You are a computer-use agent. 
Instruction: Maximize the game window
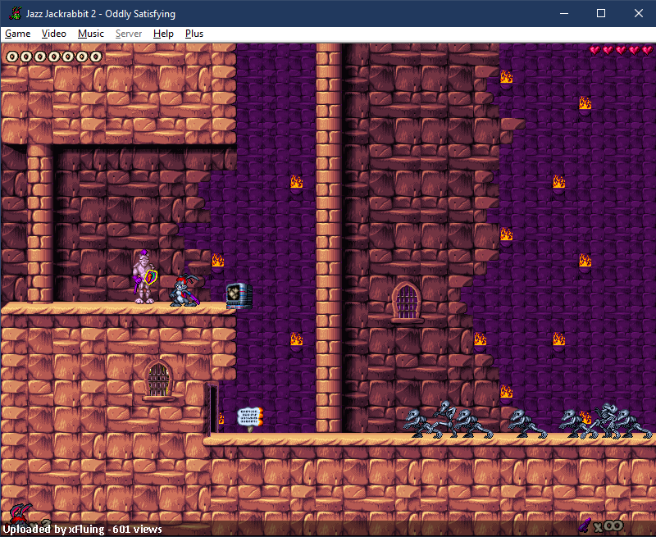[601, 13]
